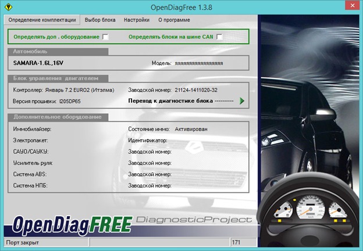Click the 'САУО/САУКУ:' label
Viewport: 363px width, 251px height.
click(x=31, y=152)
